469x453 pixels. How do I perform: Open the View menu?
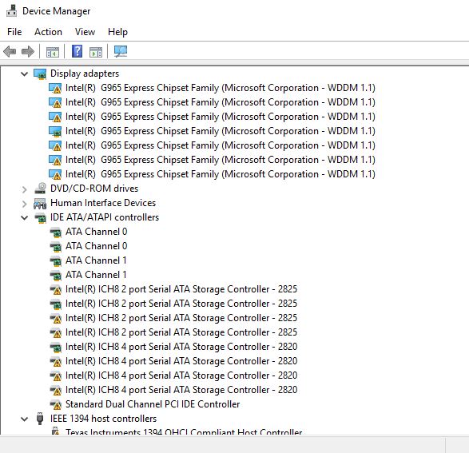tap(85, 32)
